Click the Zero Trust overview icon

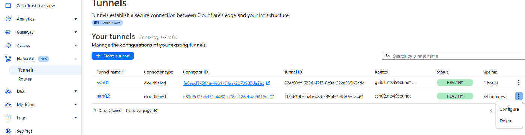coord(8,6)
